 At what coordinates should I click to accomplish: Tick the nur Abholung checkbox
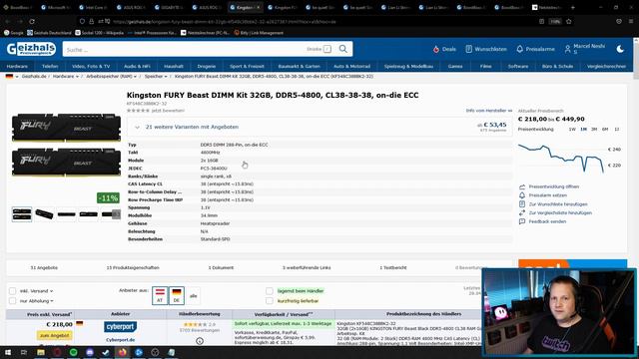(13, 301)
